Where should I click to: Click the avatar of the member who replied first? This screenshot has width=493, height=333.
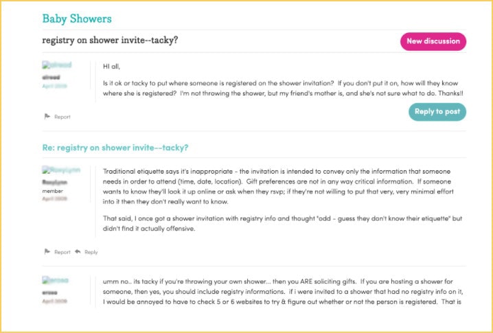click(61, 170)
